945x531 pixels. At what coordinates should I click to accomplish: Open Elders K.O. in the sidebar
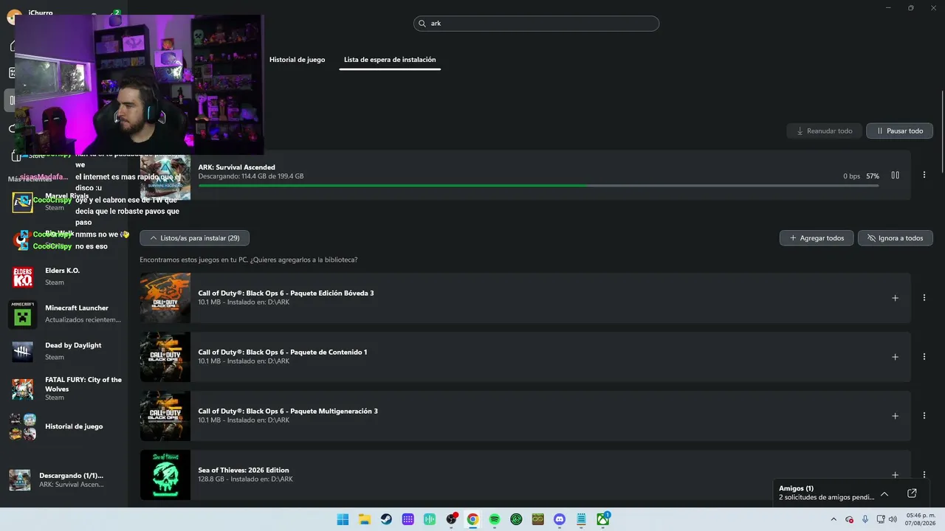[x=65, y=277]
